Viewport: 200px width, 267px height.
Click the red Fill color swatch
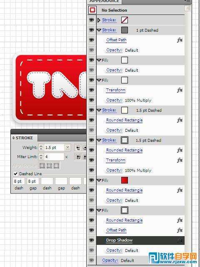tap(125, 180)
